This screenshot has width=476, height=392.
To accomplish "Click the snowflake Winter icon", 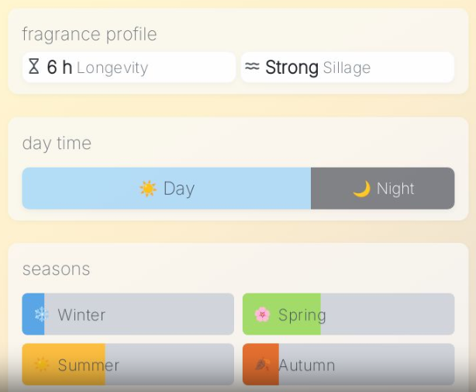I will [41, 314].
